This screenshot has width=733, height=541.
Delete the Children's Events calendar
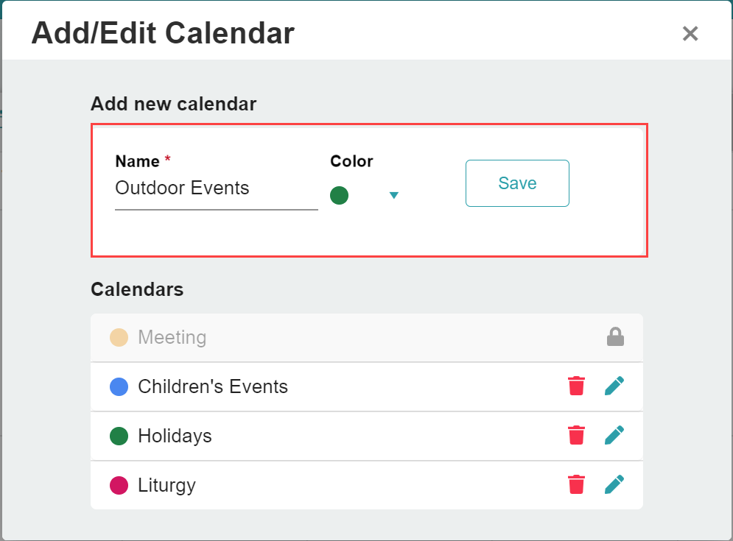[x=576, y=386]
